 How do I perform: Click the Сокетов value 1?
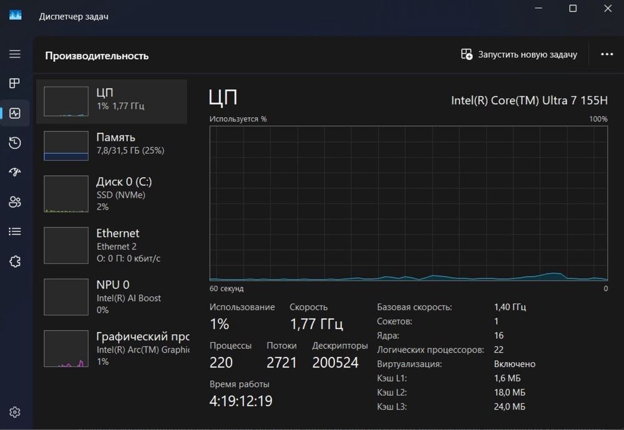(496, 321)
